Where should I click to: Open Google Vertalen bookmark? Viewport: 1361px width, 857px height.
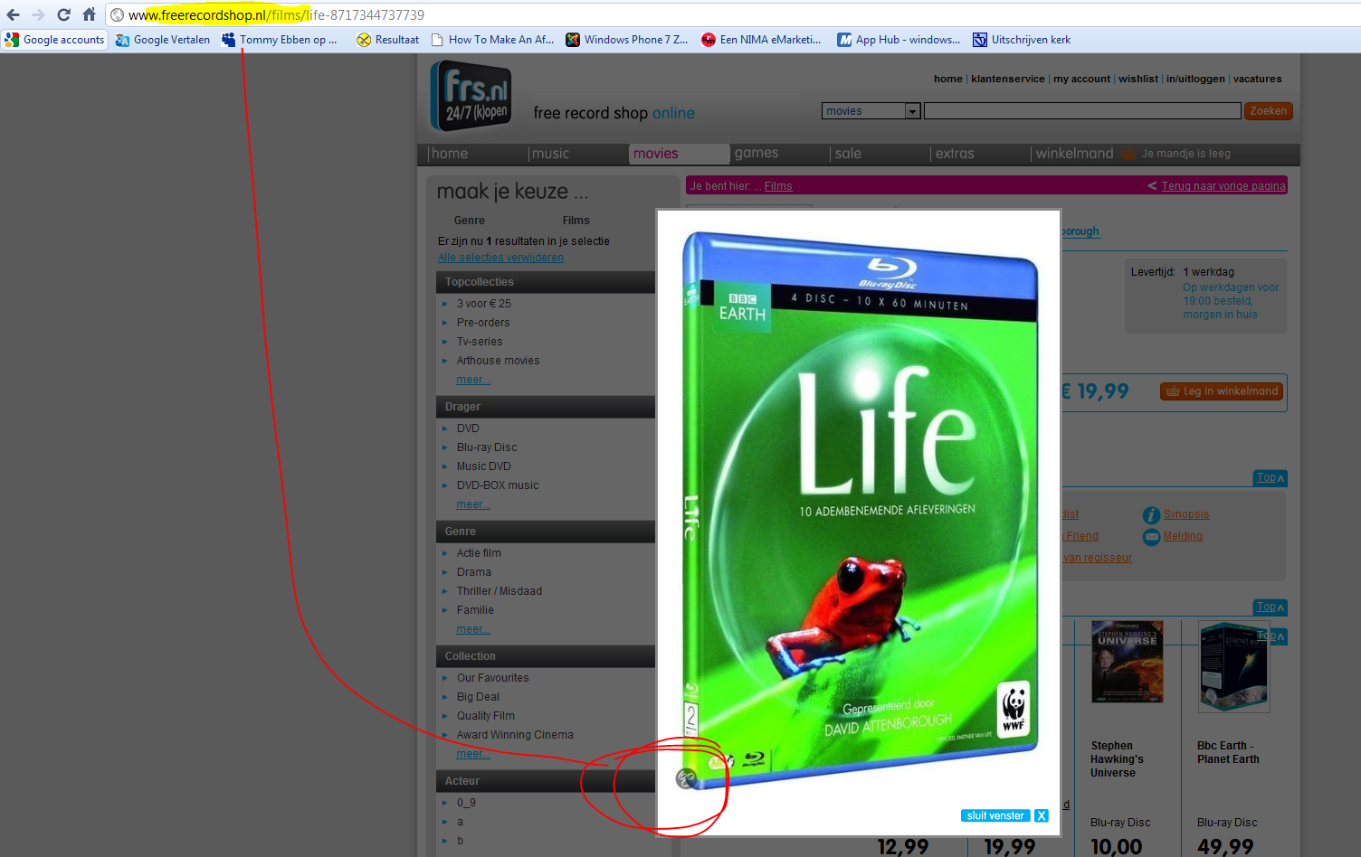tap(163, 40)
